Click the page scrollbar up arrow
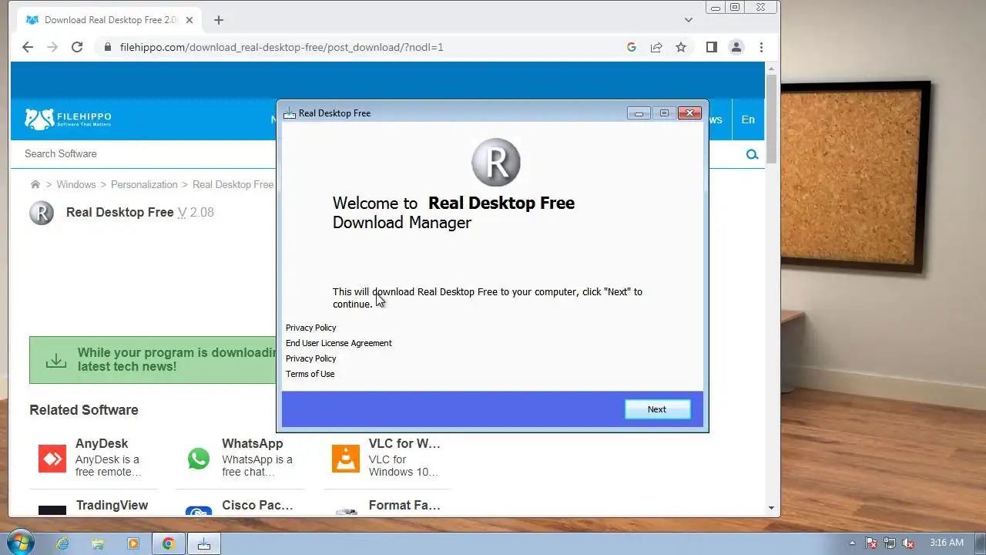Image resolution: width=986 pixels, height=555 pixels. (771, 69)
